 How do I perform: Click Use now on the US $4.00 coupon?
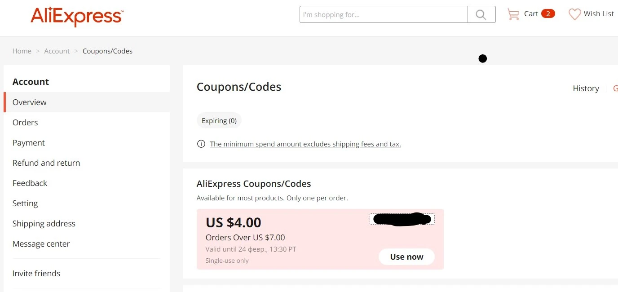406,257
